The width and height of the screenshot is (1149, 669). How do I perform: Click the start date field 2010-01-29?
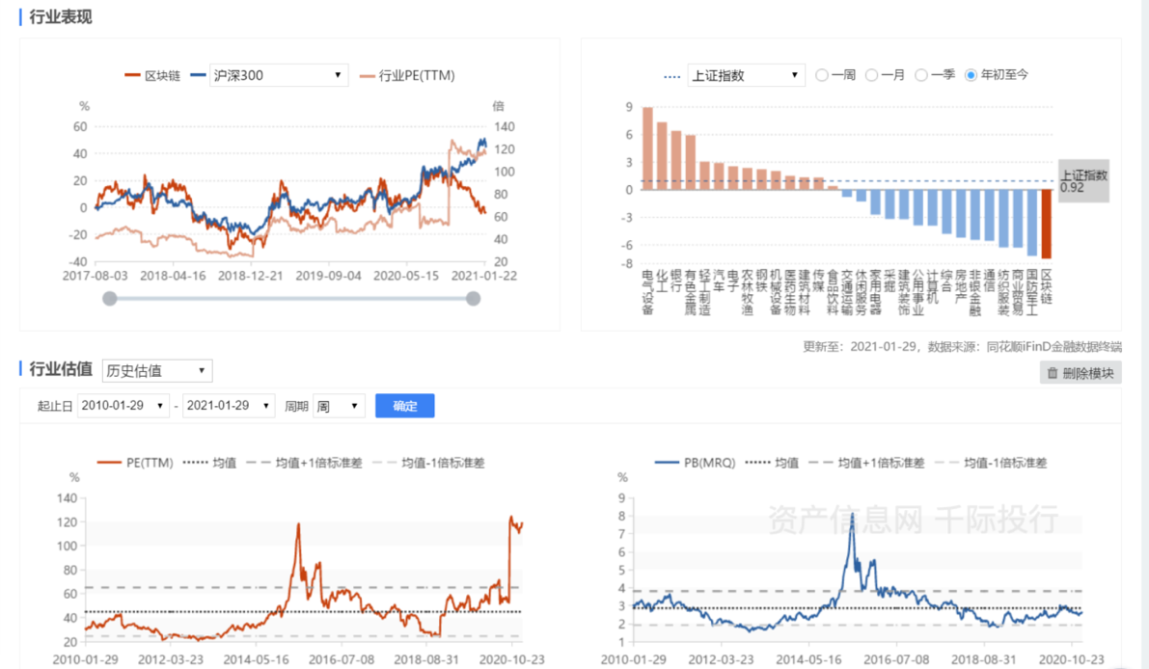click(123, 407)
